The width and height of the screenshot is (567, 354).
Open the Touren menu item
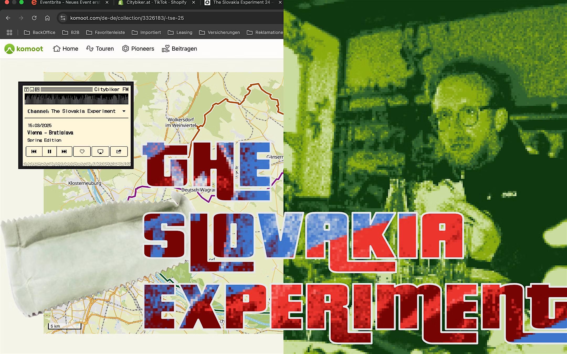100,49
